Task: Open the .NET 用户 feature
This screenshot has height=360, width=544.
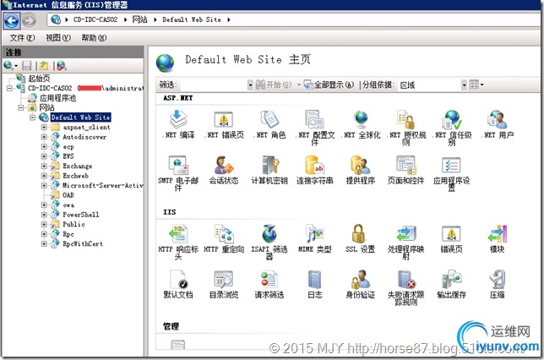Action: (x=498, y=124)
